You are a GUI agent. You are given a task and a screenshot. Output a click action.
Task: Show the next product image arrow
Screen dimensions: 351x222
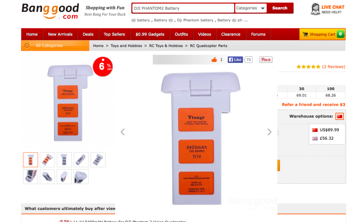269,132
